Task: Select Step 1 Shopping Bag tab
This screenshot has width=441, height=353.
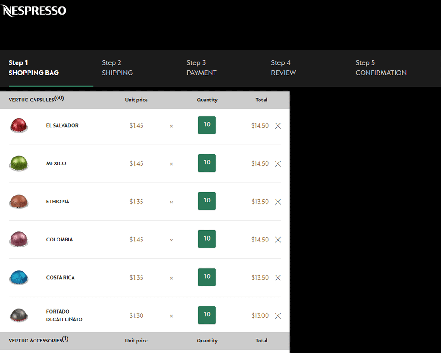Action: tap(51, 68)
